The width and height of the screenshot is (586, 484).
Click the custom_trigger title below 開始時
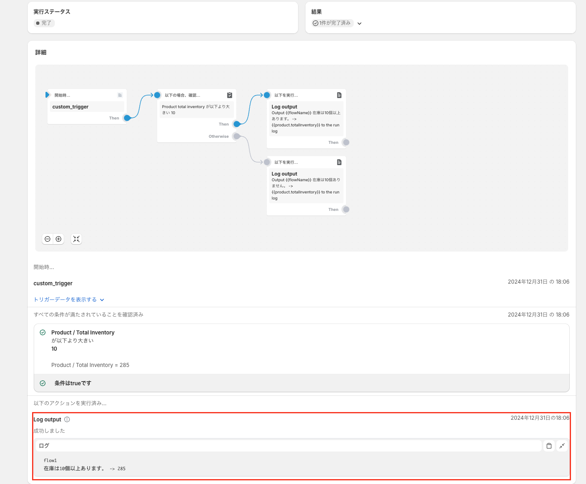[53, 283]
